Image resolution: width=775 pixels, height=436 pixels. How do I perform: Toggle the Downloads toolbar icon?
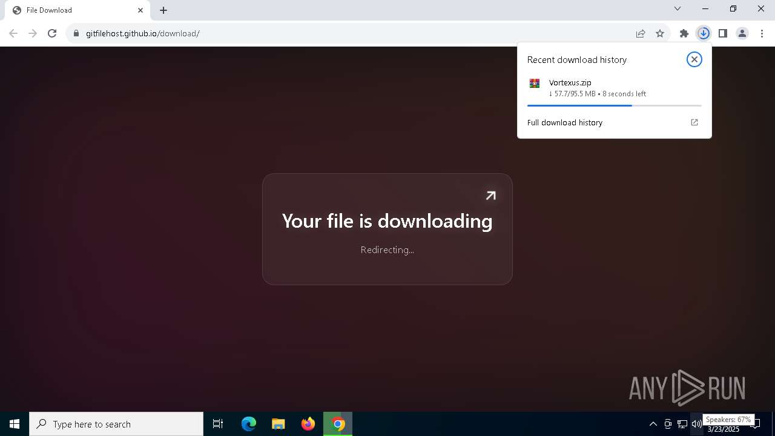coord(704,33)
